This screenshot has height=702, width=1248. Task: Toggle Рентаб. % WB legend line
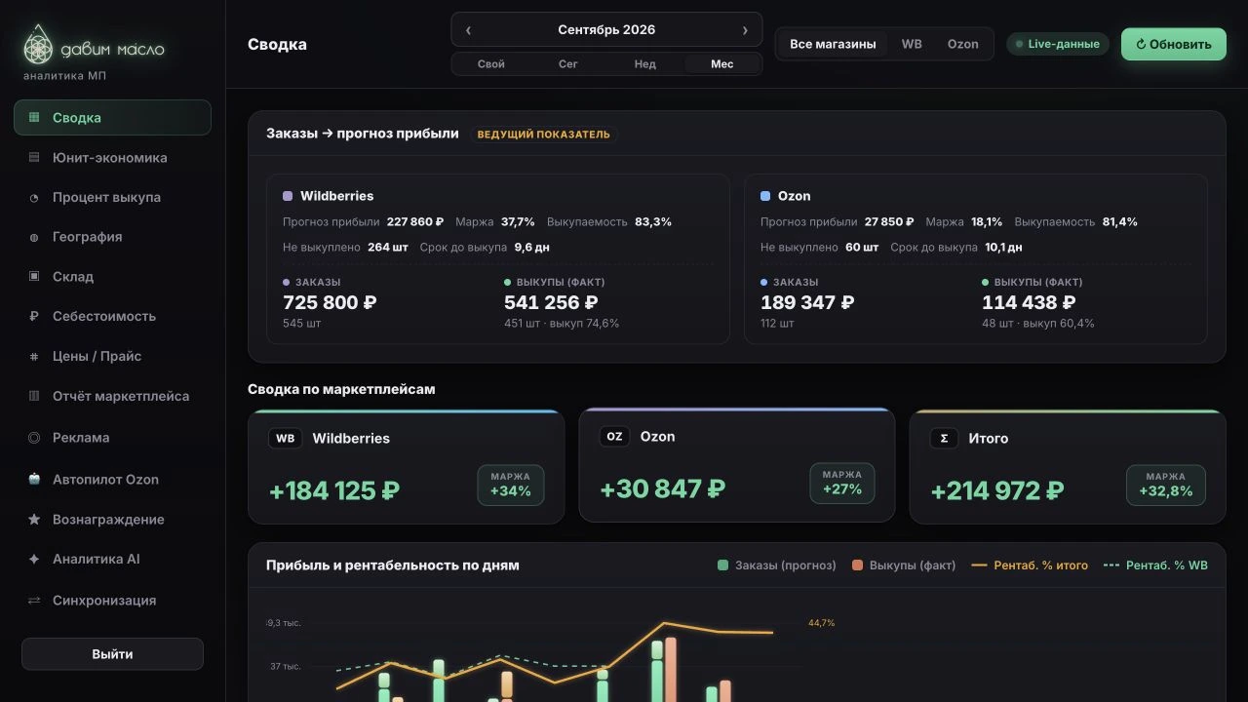click(x=1155, y=565)
